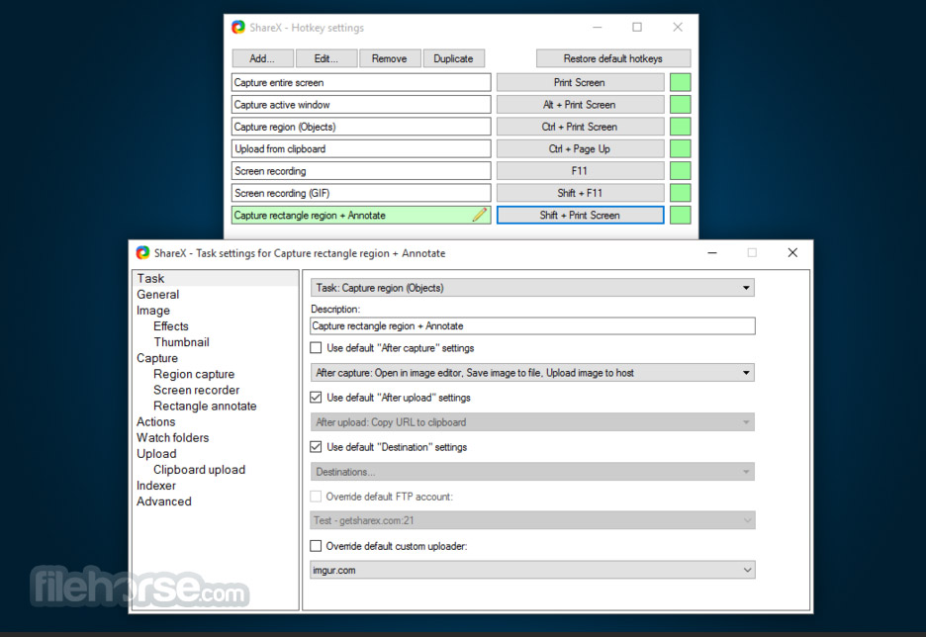Click the Alt + Print Screen hotkey button

[x=580, y=105]
